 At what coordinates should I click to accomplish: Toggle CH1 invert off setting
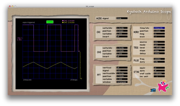(122, 37)
